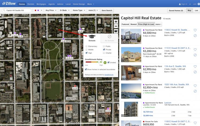The width and height of the screenshot is (200, 126).
Task: Open the 11th Ave E kitchen photo
Action: point(131,73)
